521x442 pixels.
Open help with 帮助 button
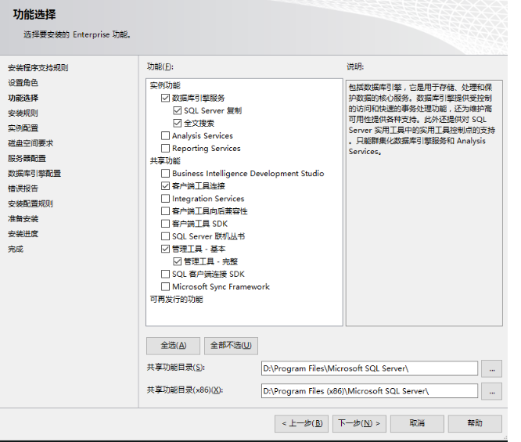pyautogui.click(x=475, y=423)
